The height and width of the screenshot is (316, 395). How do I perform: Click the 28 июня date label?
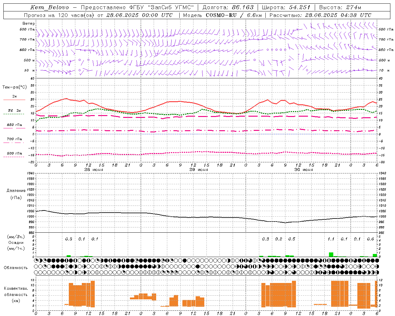point(94,169)
